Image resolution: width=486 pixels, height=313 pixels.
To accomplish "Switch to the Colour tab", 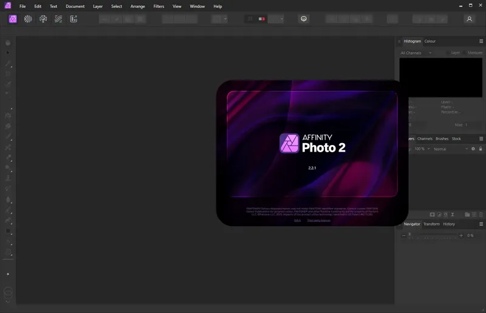I will [x=430, y=41].
